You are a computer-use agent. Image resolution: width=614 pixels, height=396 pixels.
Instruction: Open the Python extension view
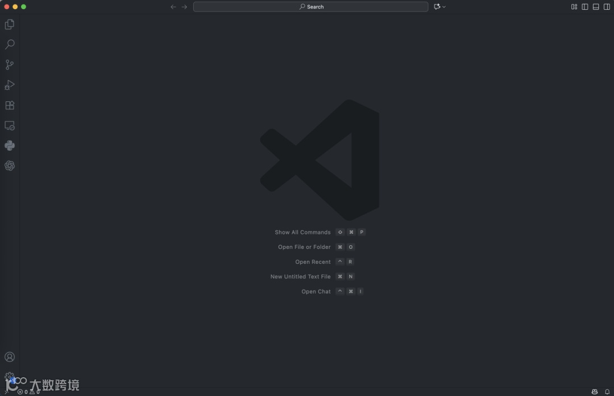pos(10,146)
